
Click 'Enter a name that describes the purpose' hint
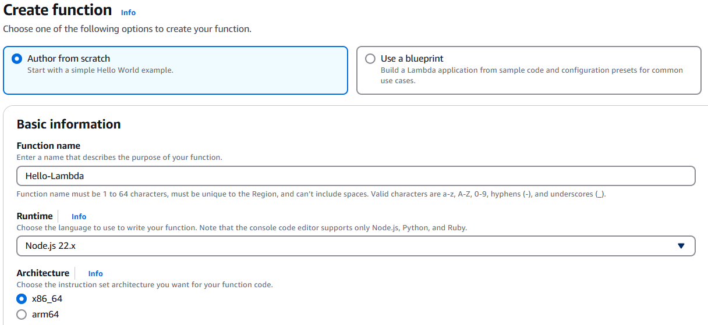point(119,158)
